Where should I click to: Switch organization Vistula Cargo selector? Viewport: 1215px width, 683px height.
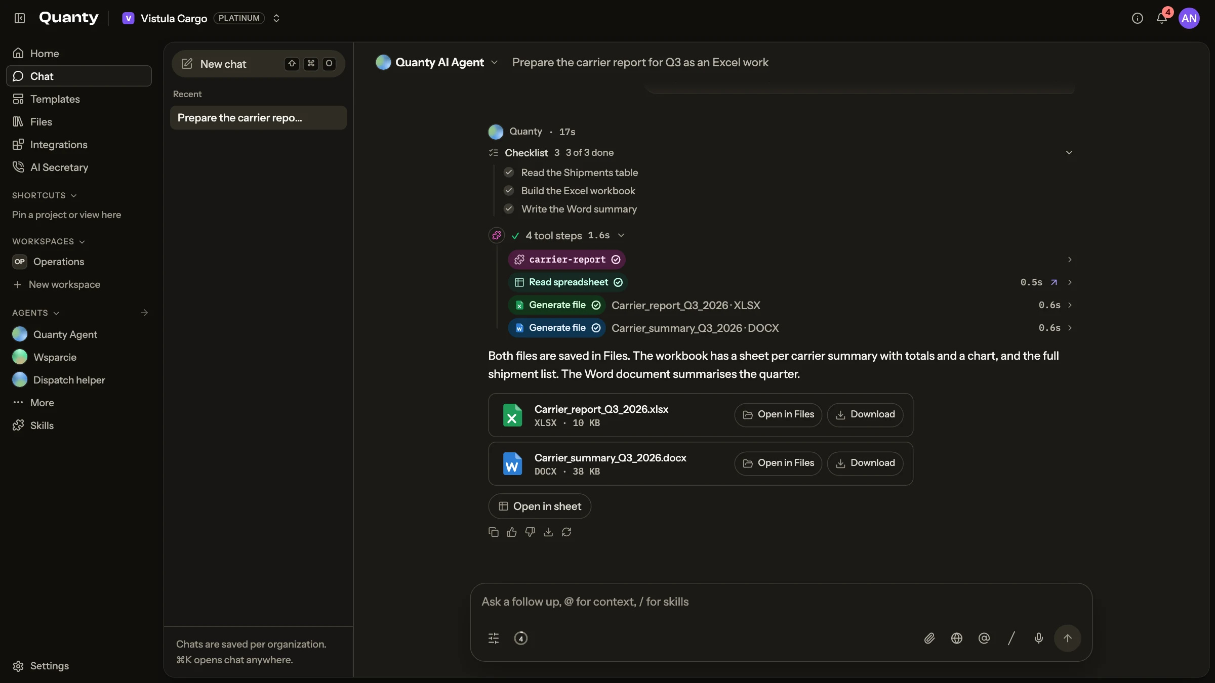[201, 18]
